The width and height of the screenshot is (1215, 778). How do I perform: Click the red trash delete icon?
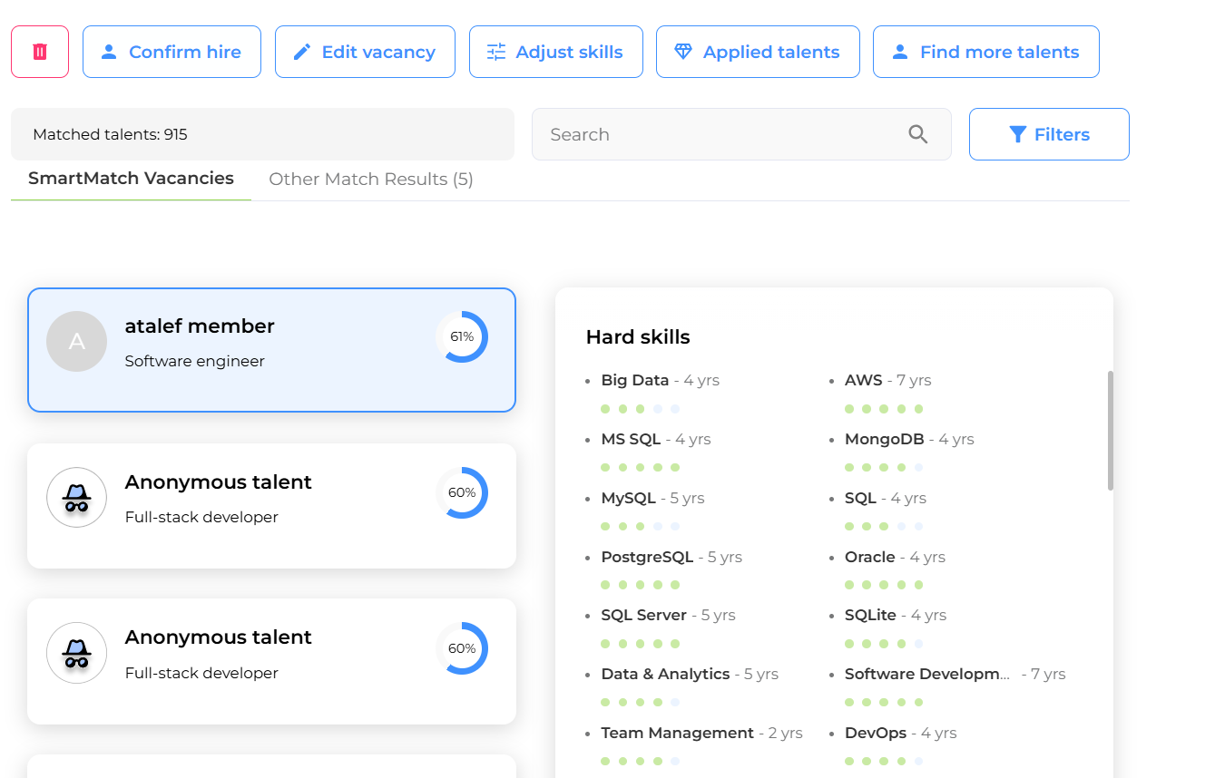coord(40,52)
